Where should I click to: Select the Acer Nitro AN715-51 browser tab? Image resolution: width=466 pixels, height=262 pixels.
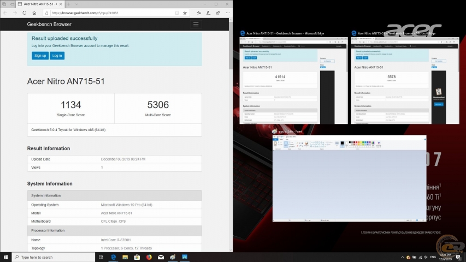[x=40, y=4]
